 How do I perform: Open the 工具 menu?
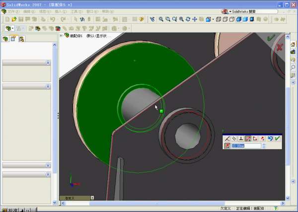(74, 11)
